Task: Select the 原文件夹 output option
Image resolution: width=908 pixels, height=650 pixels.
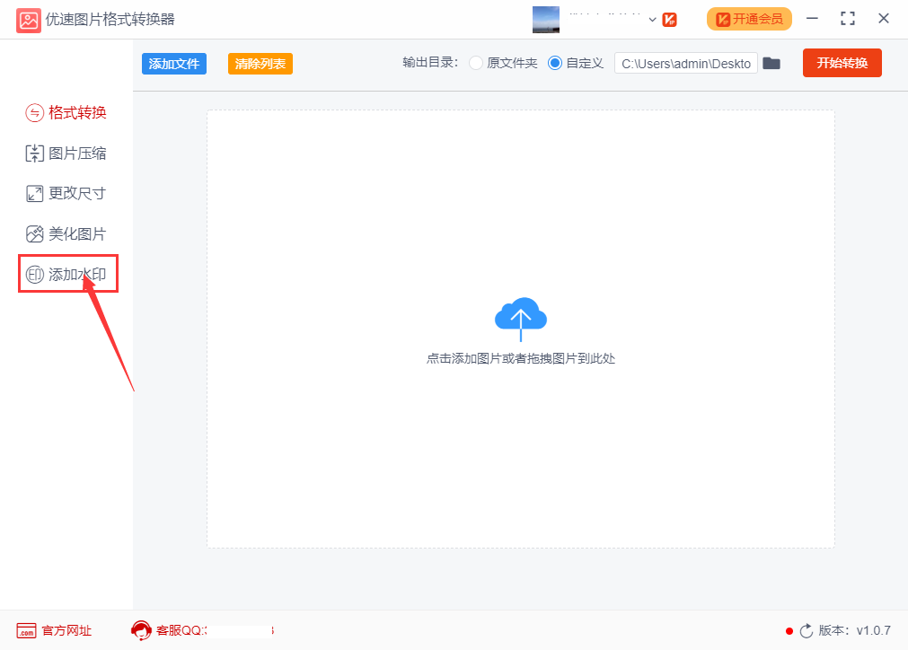Action: [x=475, y=63]
